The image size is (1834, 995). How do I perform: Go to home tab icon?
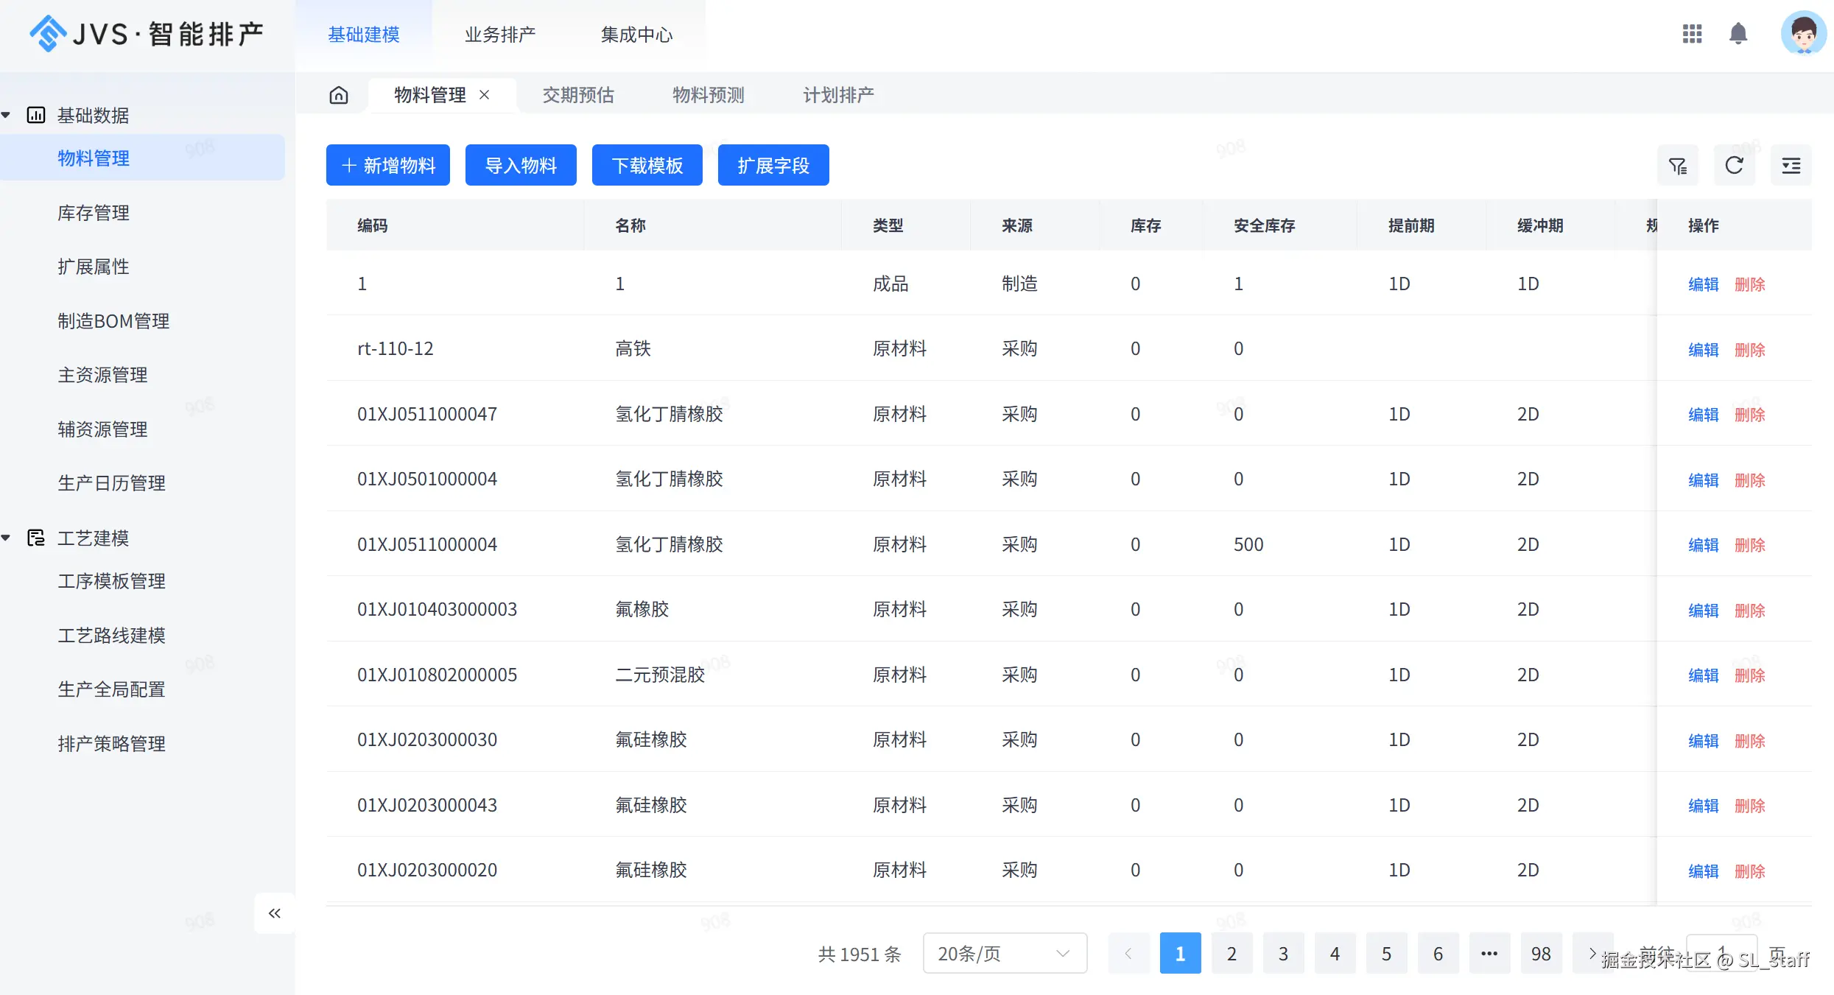pos(339,95)
